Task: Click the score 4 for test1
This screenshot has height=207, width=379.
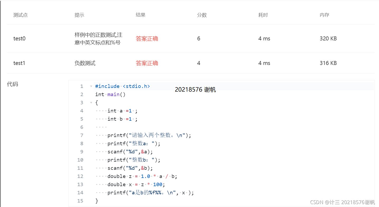Action: point(199,63)
